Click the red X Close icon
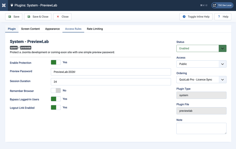Viewport: 236px width, 149px height. [58, 16]
